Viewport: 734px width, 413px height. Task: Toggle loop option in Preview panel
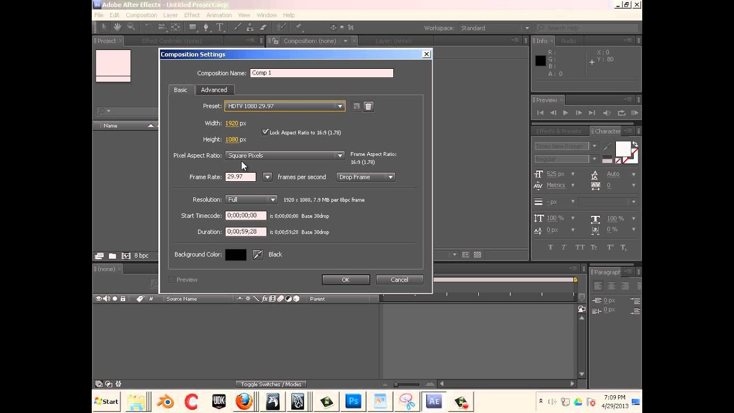[621, 113]
